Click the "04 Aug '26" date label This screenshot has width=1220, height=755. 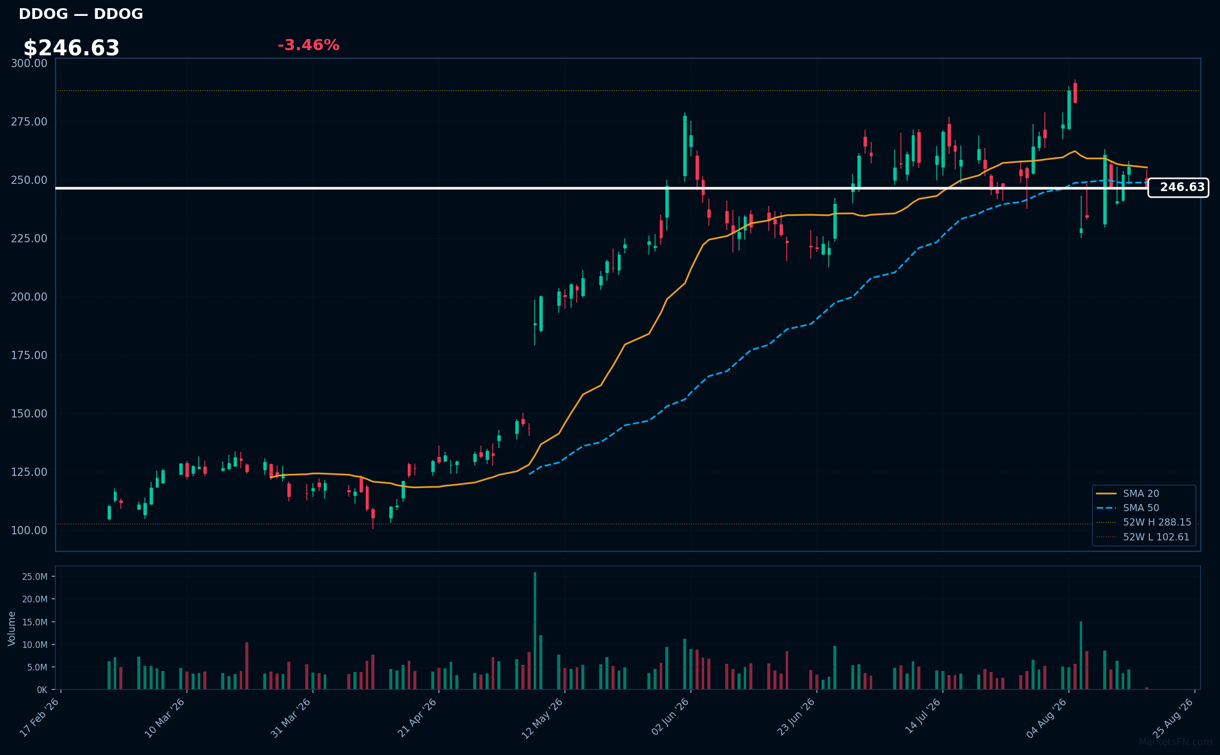pyautogui.click(x=1046, y=718)
